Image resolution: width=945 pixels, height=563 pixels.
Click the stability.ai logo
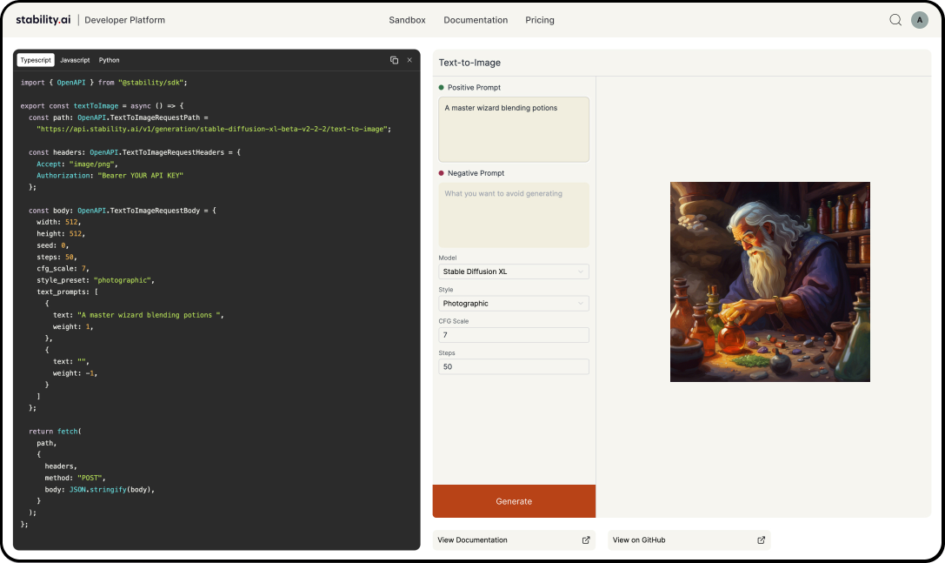tap(43, 20)
